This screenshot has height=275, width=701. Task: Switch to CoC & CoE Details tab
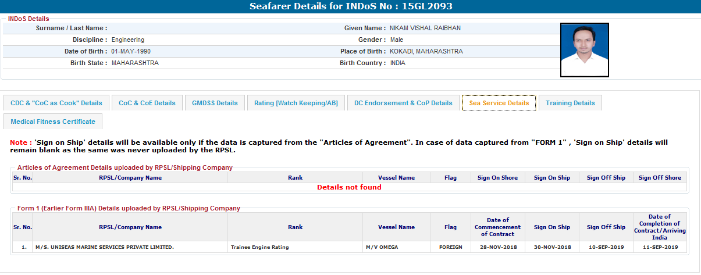click(147, 103)
